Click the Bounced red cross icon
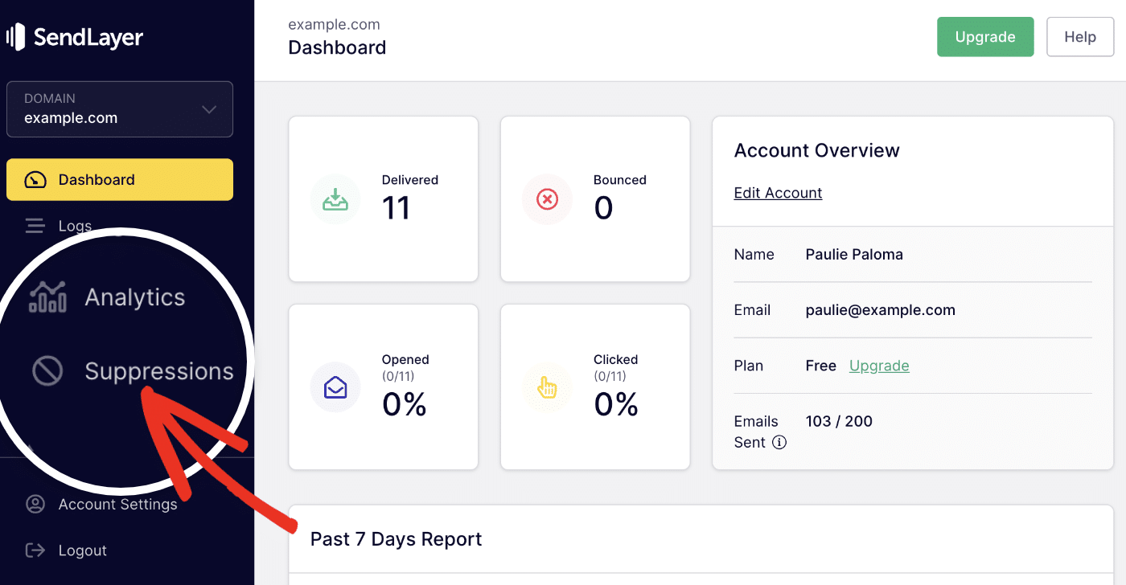This screenshot has height=585, width=1126. click(x=547, y=198)
